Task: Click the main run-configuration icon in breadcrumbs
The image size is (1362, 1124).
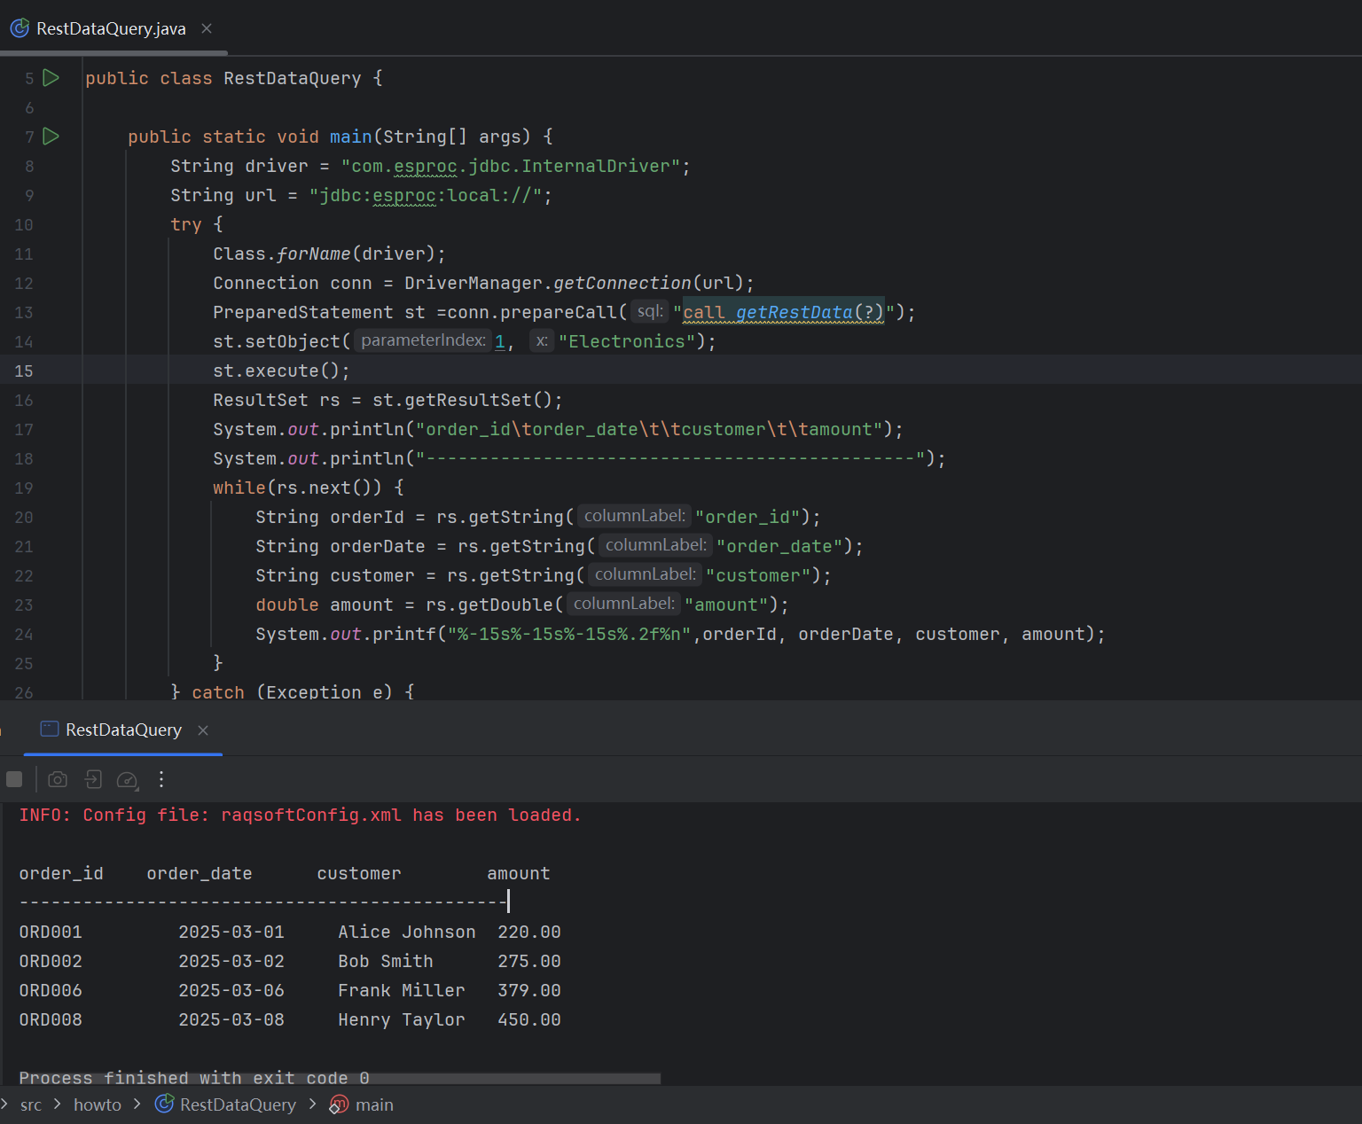Action: click(x=338, y=1104)
